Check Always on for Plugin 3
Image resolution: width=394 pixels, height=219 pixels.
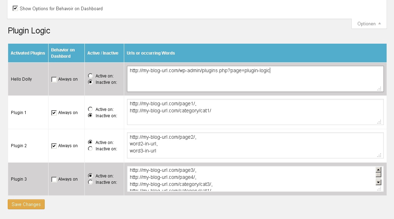click(54, 180)
